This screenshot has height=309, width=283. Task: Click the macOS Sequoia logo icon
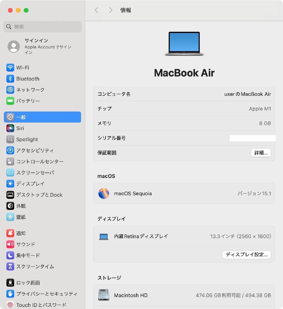pyautogui.click(x=104, y=194)
